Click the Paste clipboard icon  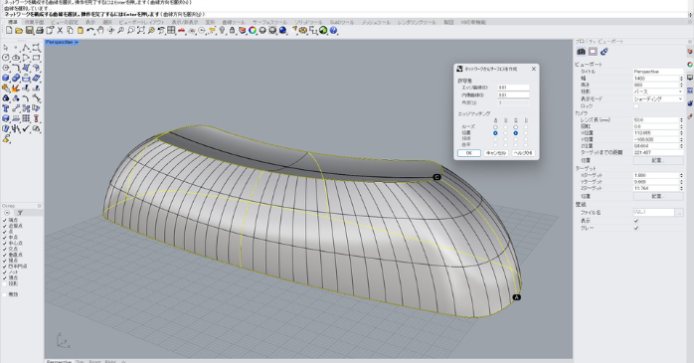pos(81,31)
